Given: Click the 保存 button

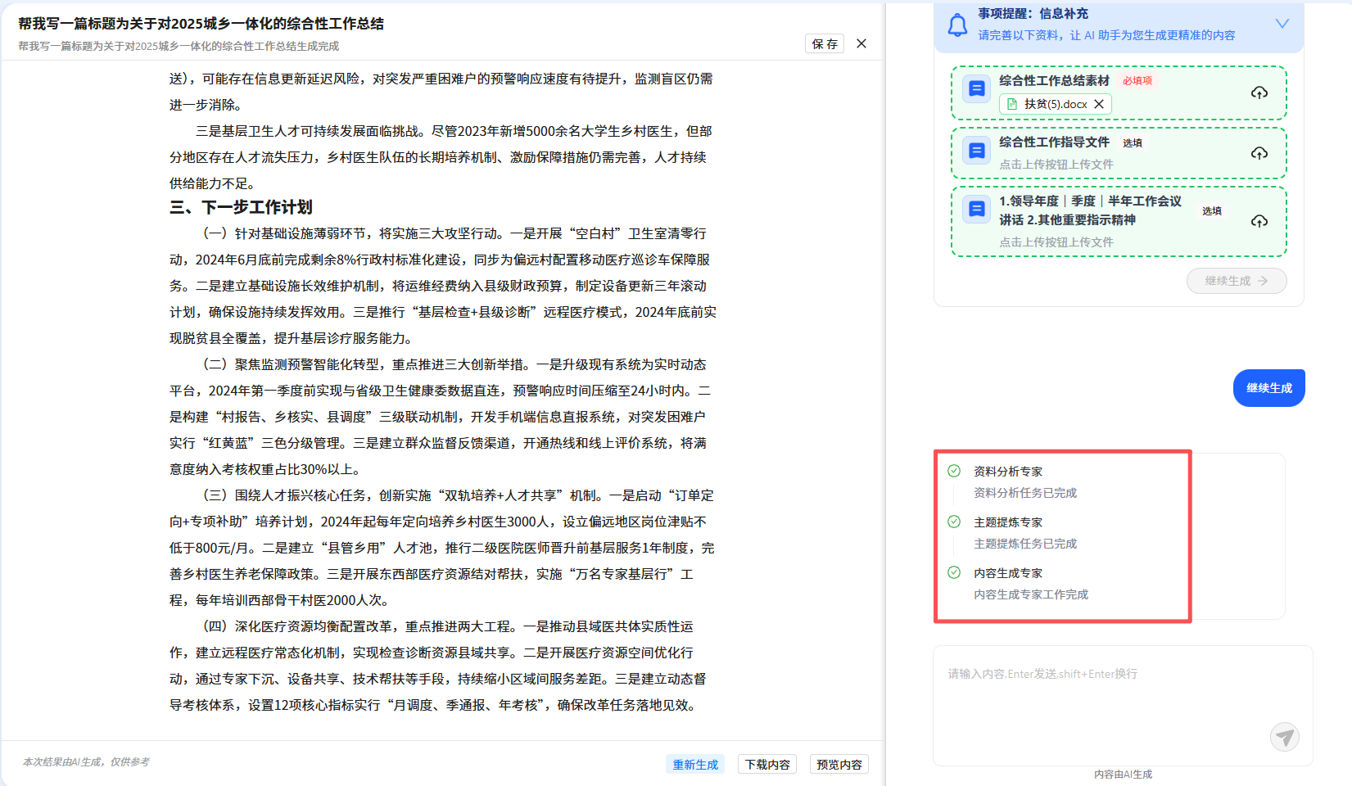Looking at the screenshot, I should pos(825,44).
